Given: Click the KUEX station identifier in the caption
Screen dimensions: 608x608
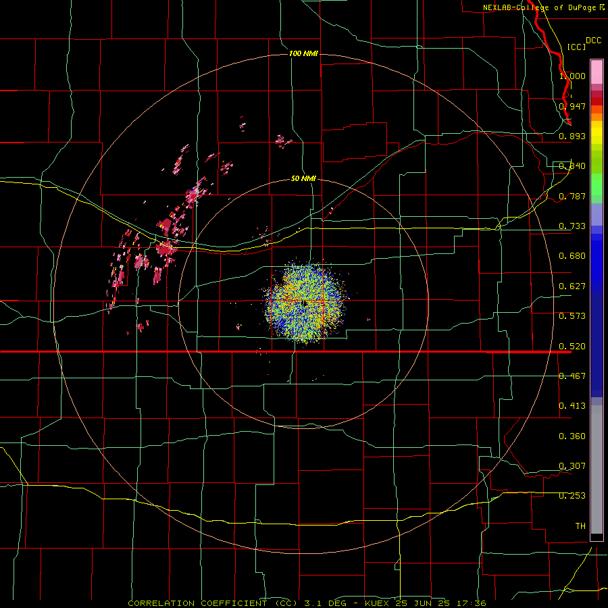Looking at the screenshot, I should click(378, 603).
